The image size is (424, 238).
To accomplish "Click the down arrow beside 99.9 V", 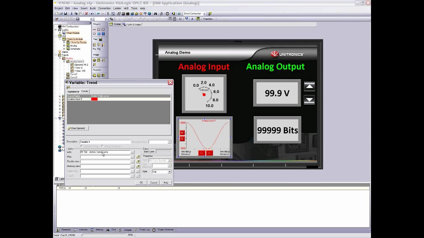I will coord(309,99).
